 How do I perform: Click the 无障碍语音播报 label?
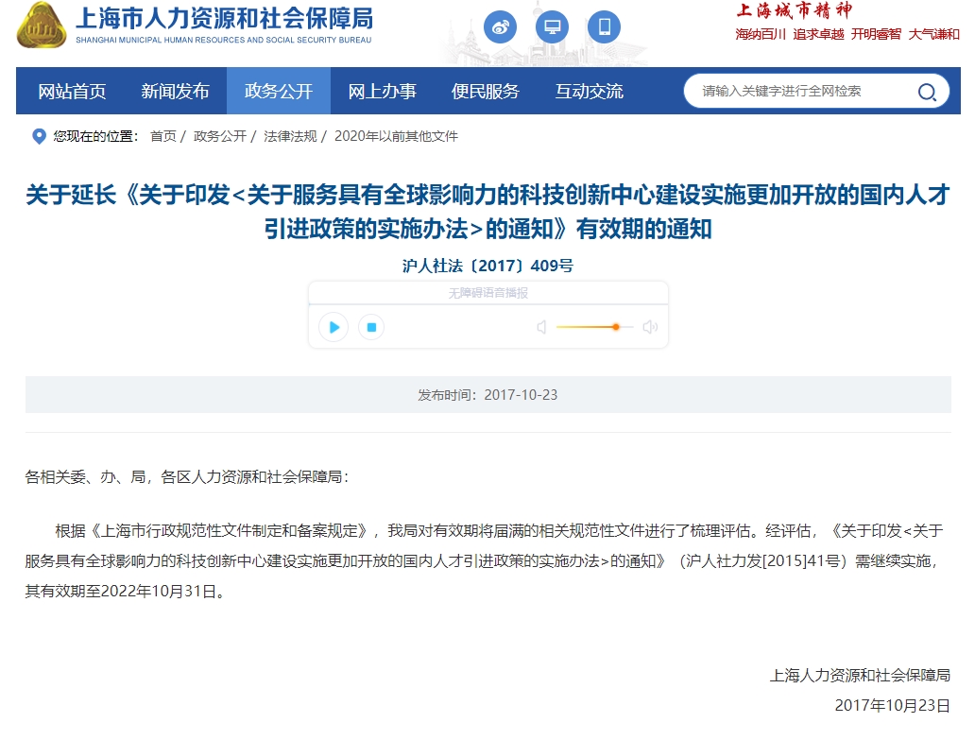[488, 293]
